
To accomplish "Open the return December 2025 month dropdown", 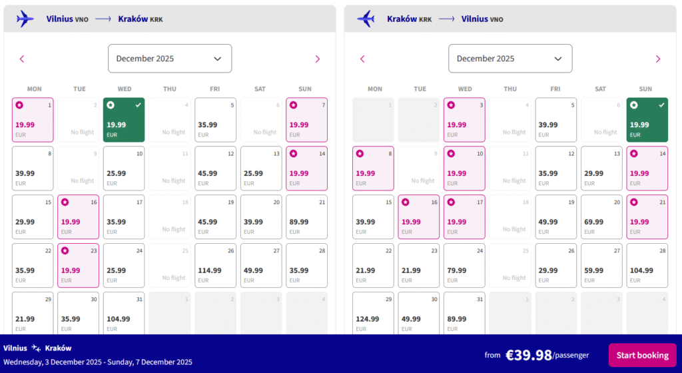I will point(510,59).
